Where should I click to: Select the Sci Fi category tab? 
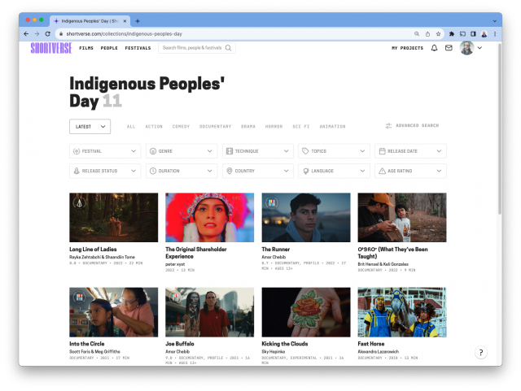[301, 127]
